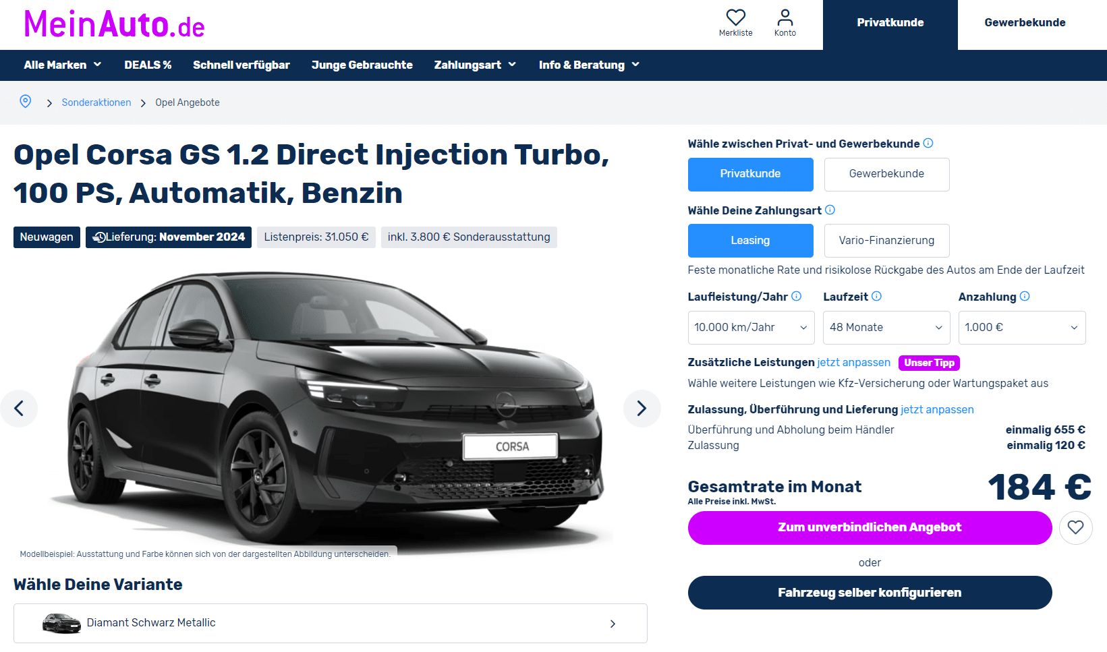Click Fahrzeug selber konfigurieren button
This screenshot has height=652, width=1107.
(x=870, y=593)
